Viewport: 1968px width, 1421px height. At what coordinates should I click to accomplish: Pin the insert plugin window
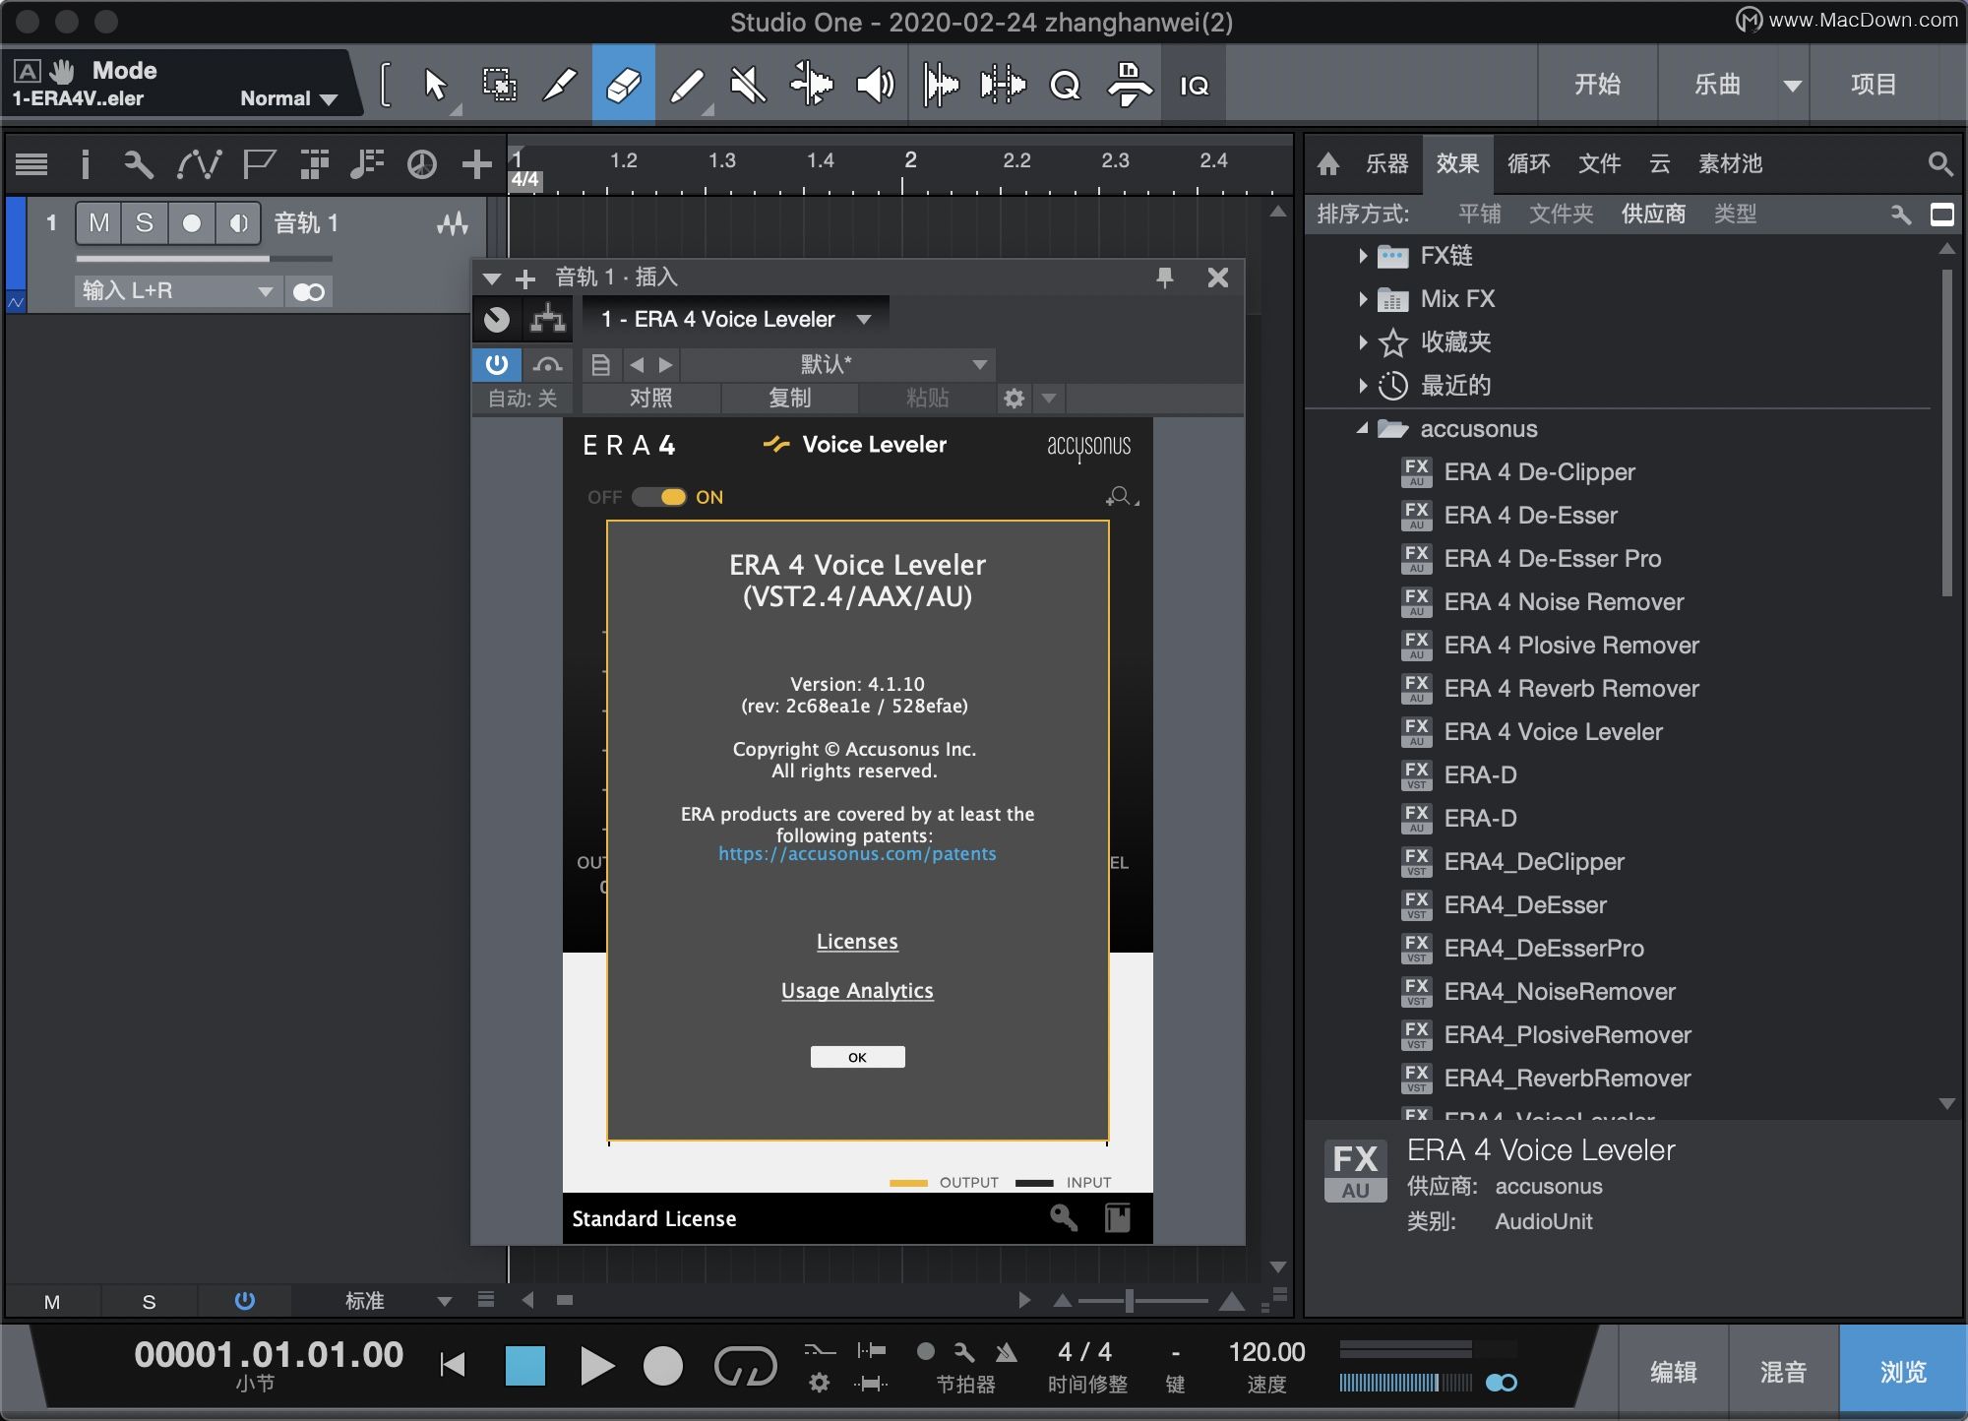click(1165, 278)
